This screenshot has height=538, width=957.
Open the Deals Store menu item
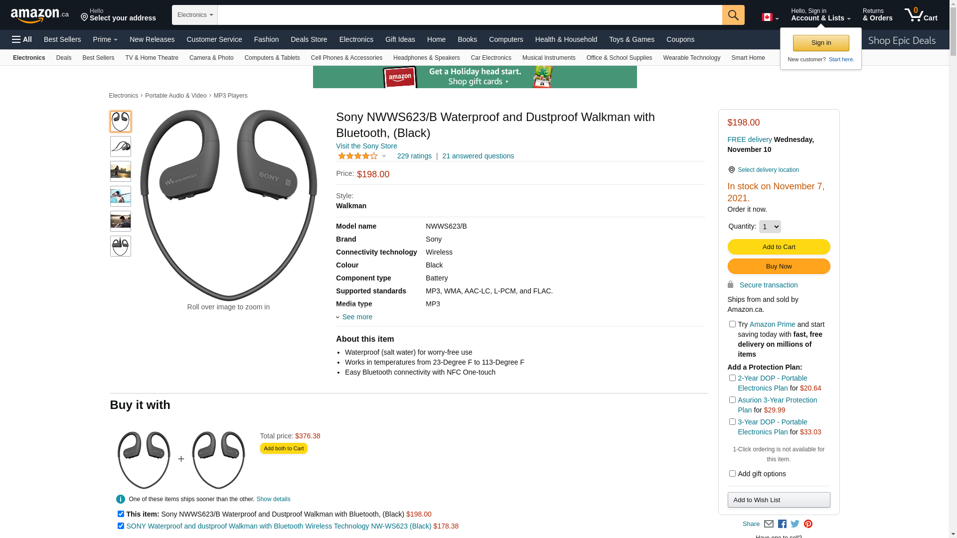[309, 39]
